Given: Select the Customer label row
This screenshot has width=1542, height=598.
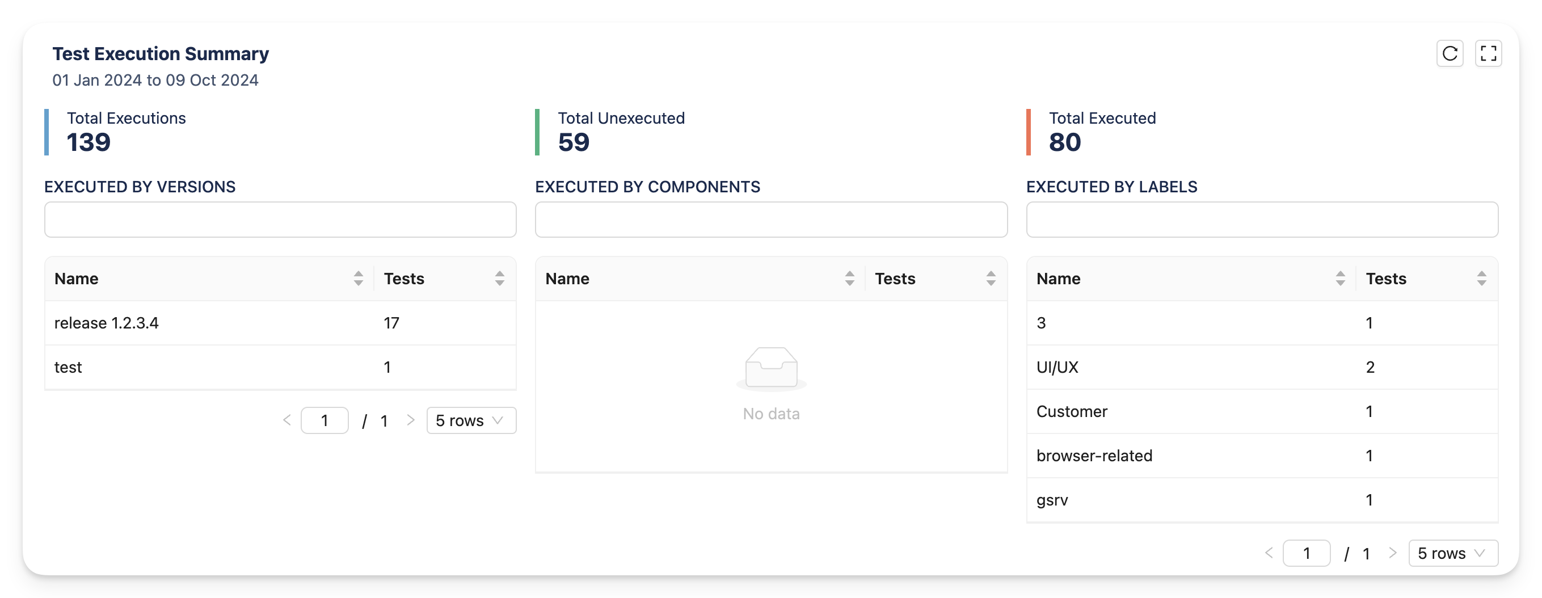Looking at the screenshot, I should pyautogui.click(x=1262, y=412).
